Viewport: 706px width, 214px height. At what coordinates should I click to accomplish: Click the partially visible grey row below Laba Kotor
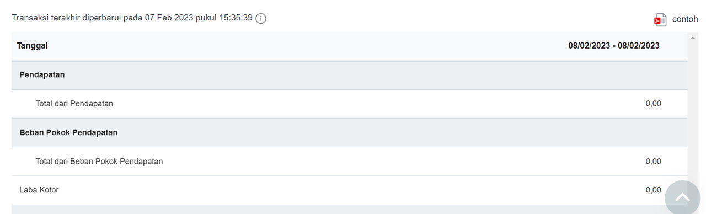(x=338, y=210)
